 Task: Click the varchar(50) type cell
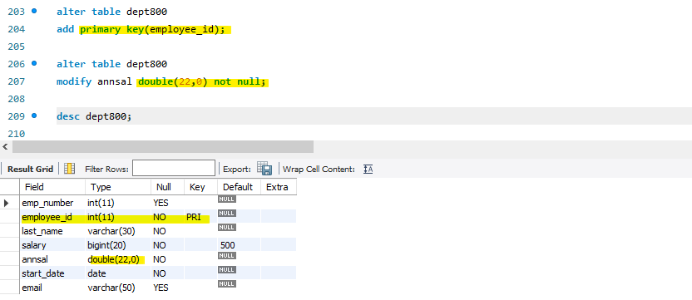pos(118,288)
